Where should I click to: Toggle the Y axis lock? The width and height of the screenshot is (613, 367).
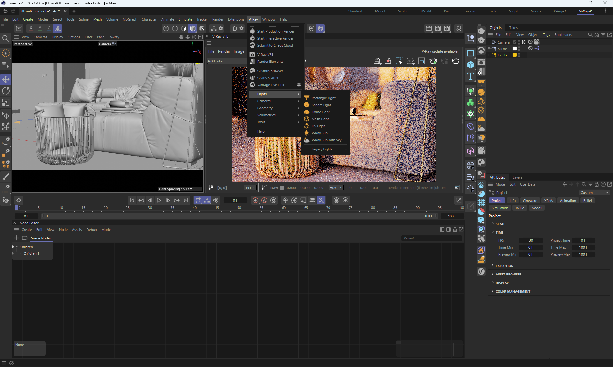point(40,28)
